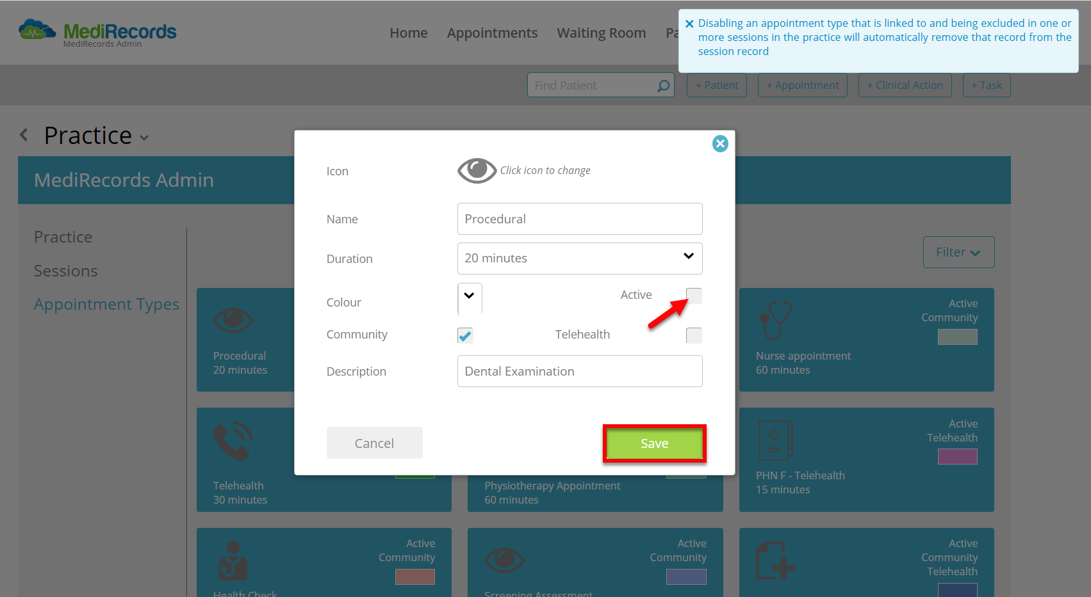Viewport: 1091px width, 597px height.
Task: Click the + Patient button
Action: coord(717,85)
